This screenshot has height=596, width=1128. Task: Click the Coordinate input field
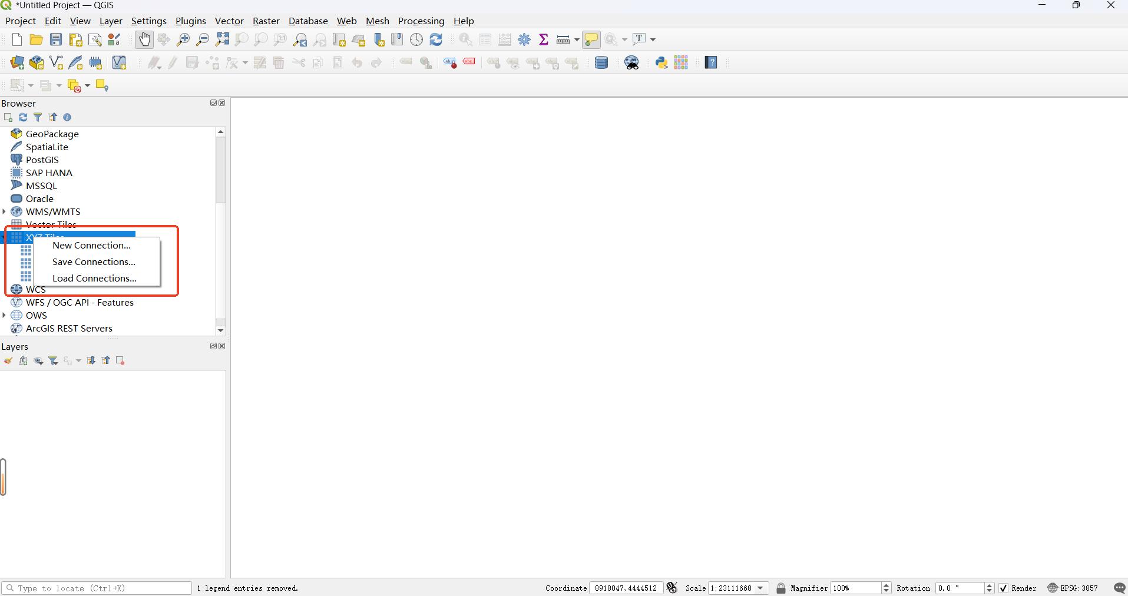click(625, 588)
